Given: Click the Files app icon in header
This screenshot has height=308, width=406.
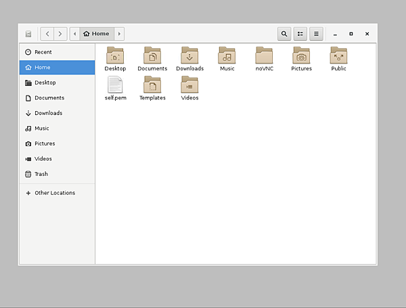Looking at the screenshot, I should (x=28, y=34).
